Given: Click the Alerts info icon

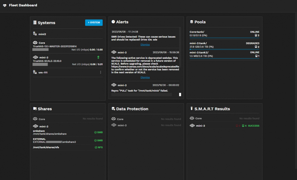Looking at the screenshot, I should 113,22.
